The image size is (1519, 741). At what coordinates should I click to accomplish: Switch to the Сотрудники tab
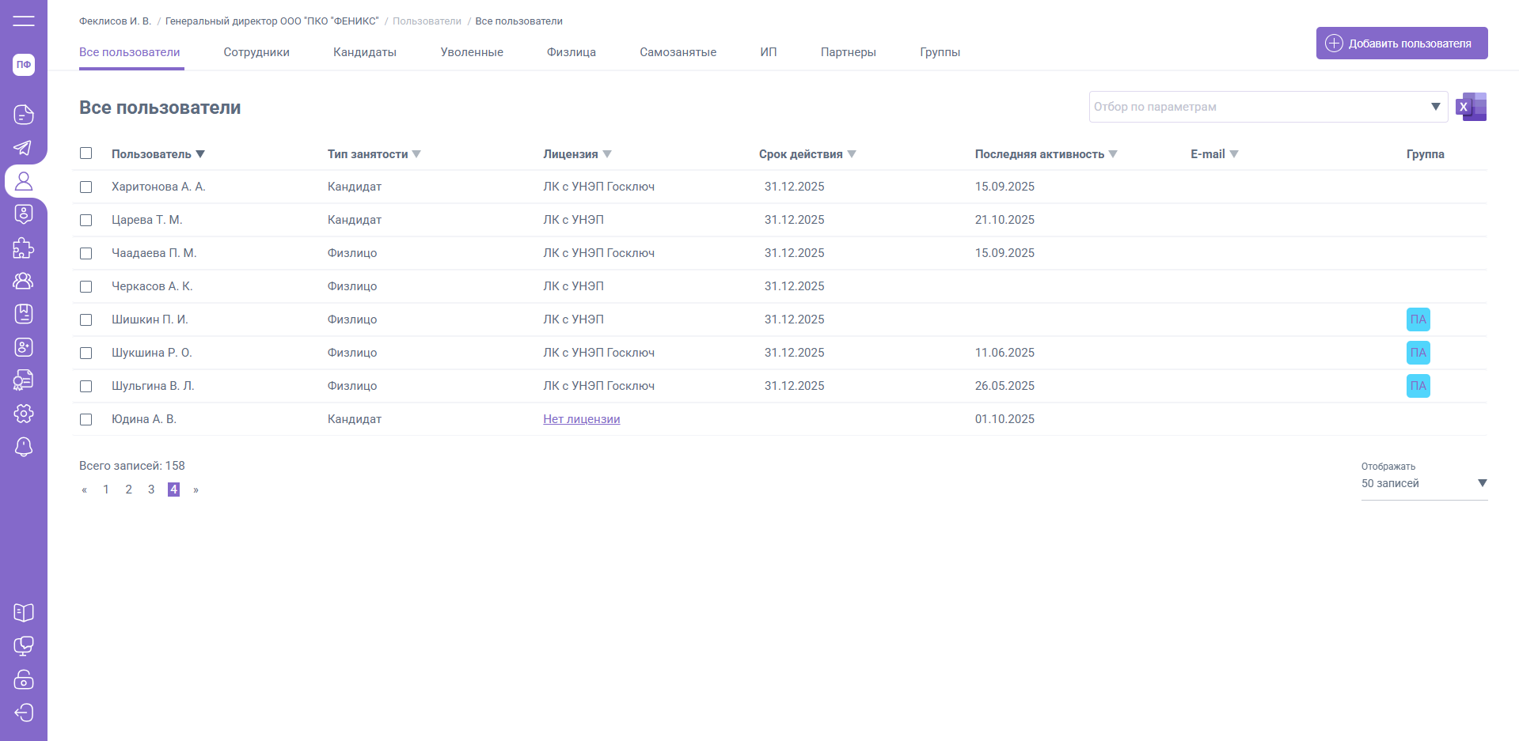(256, 52)
